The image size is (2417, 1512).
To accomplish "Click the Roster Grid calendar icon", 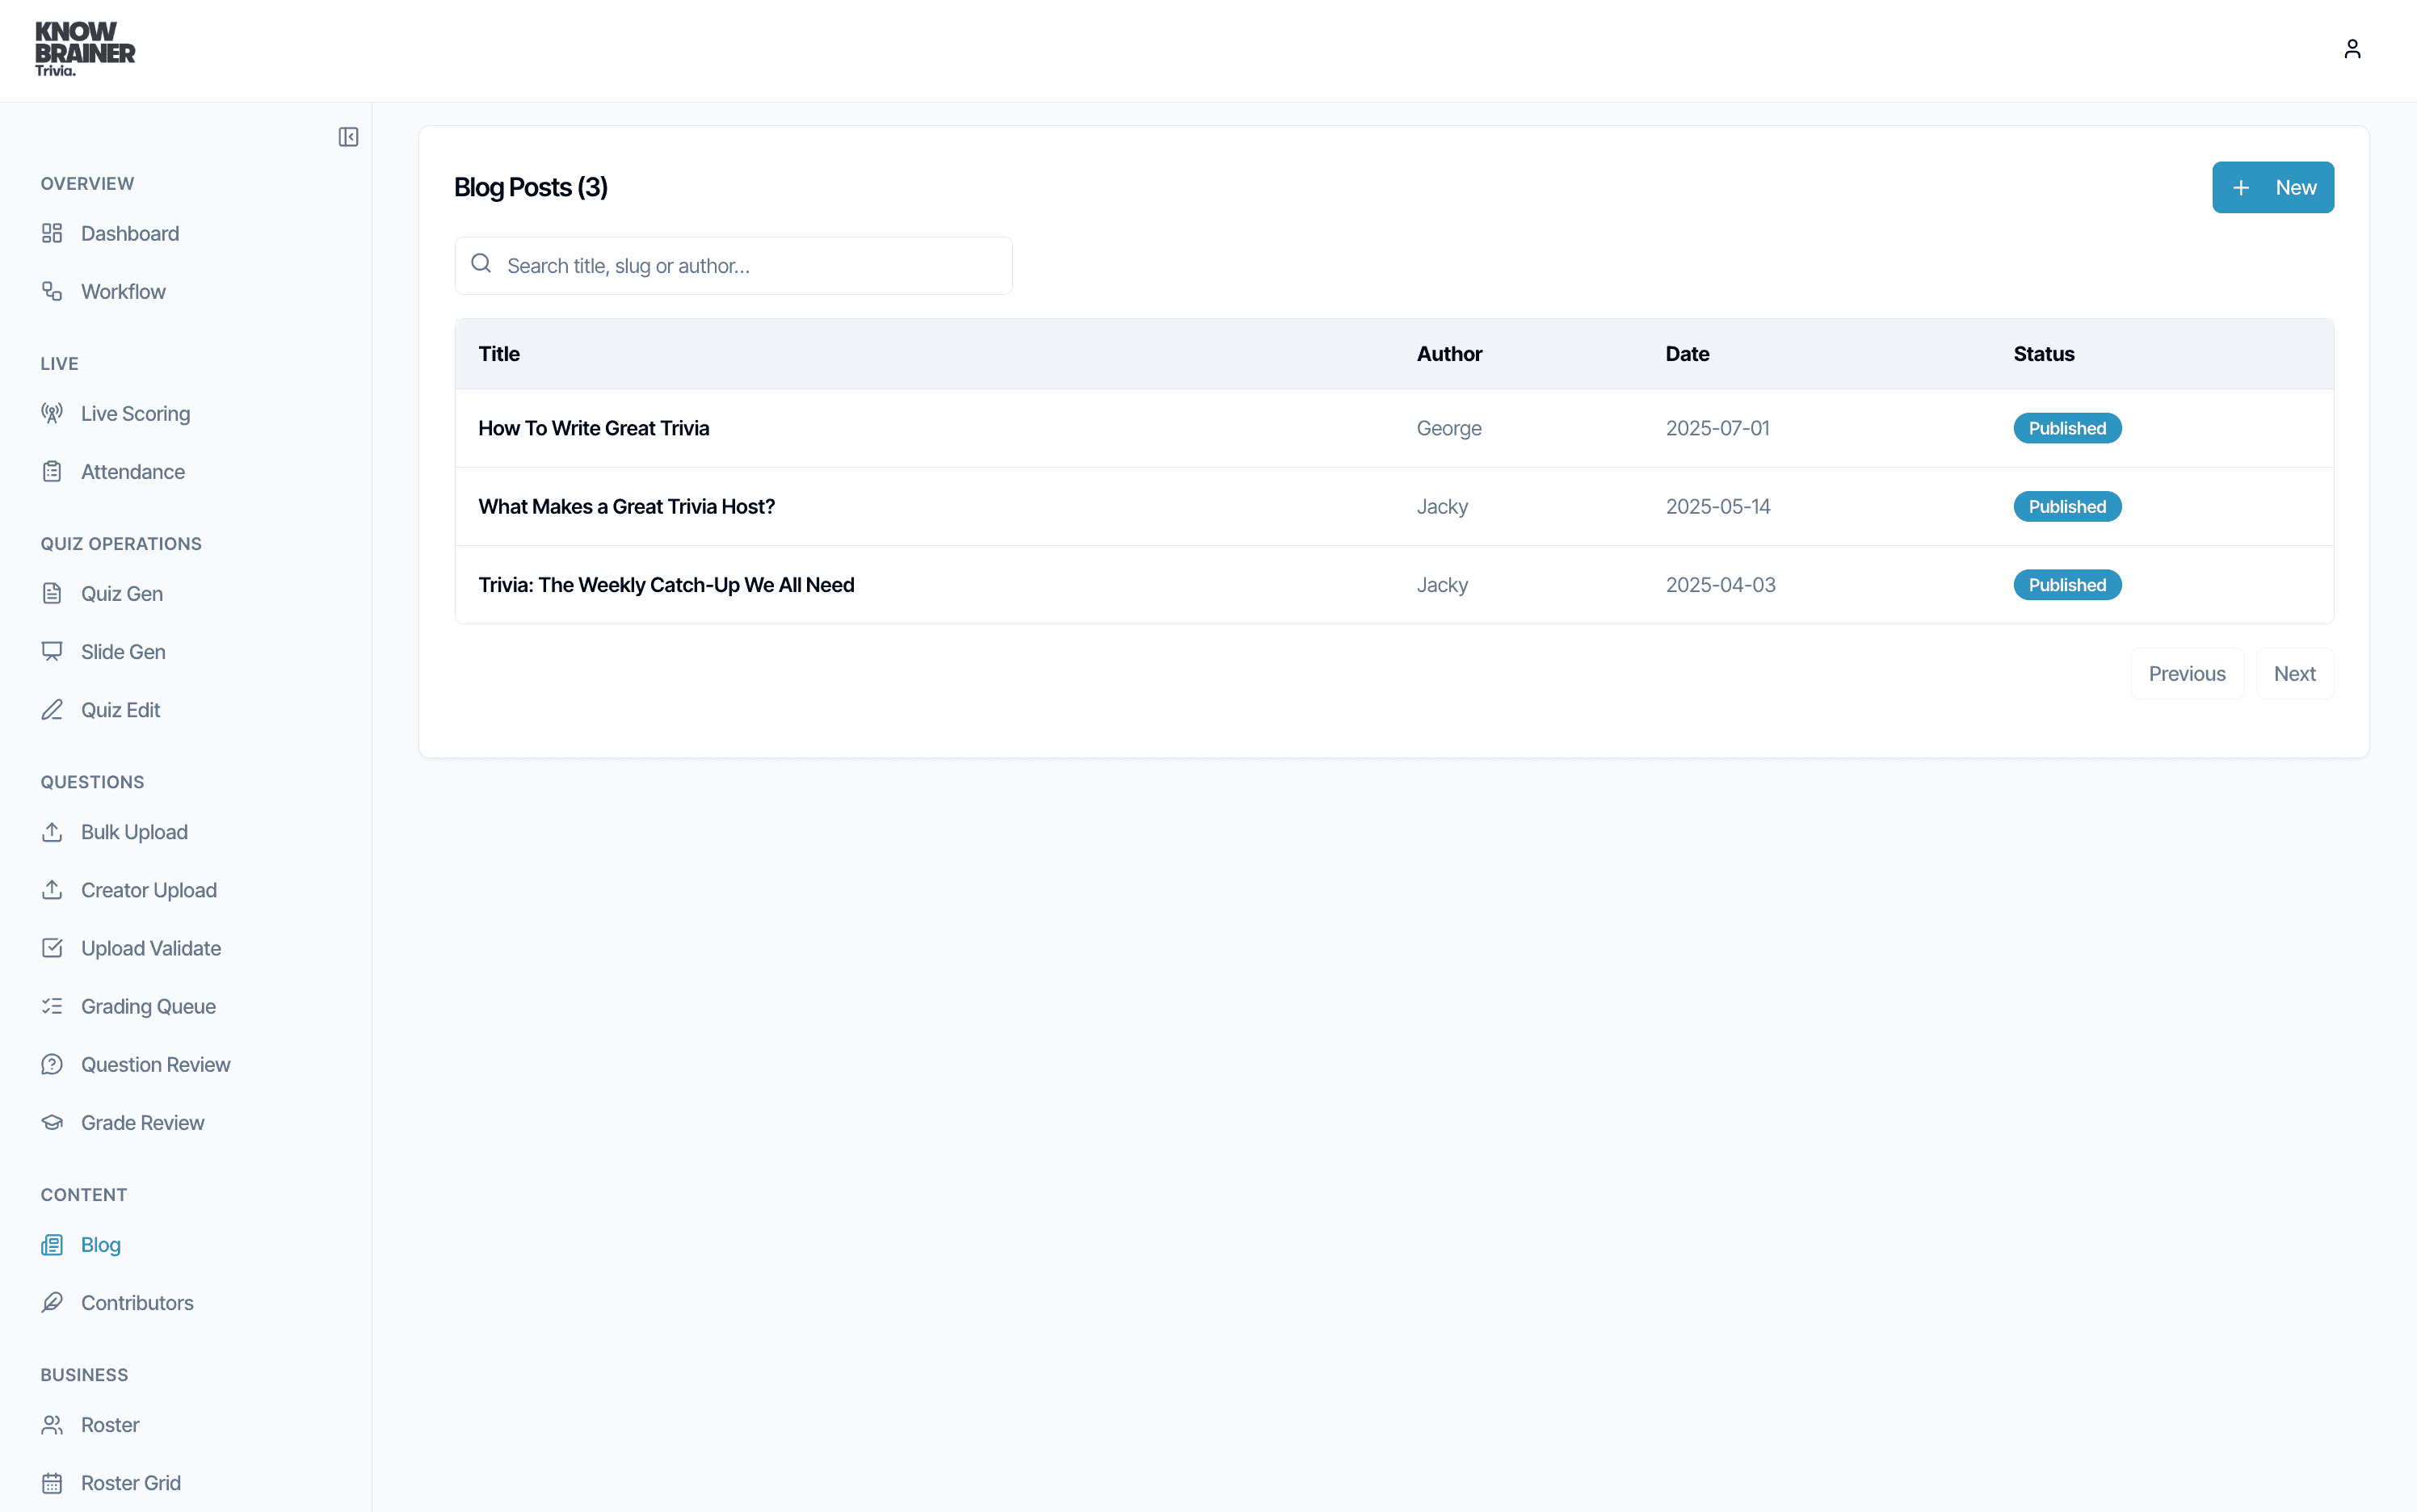I will coord(52,1482).
